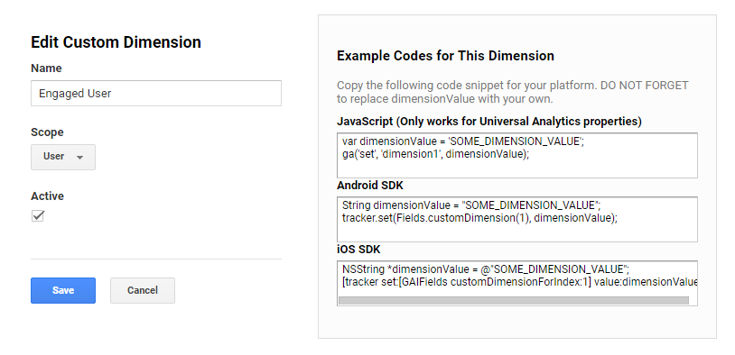Click inside the Android SDK code box
The height and width of the screenshot is (355, 735).
click(x=517, y=219)
